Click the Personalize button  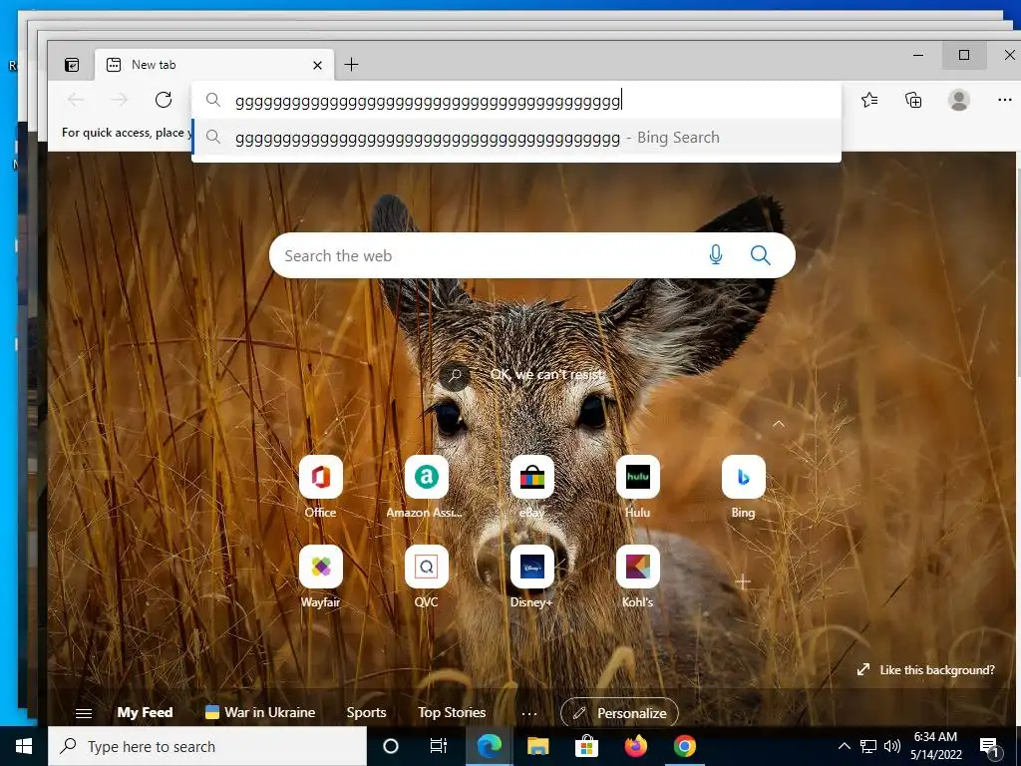(x=619, y=713)
